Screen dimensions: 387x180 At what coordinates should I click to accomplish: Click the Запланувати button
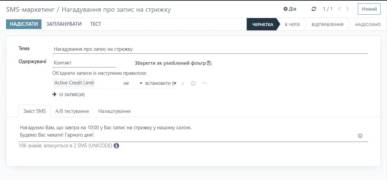(x=64, y=24)
